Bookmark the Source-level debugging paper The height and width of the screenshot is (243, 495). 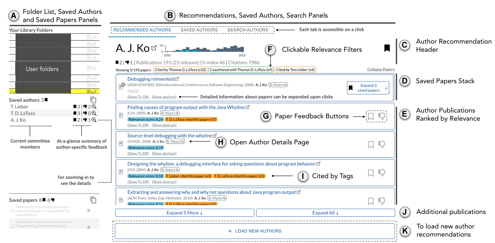click(x=371, y=144)
